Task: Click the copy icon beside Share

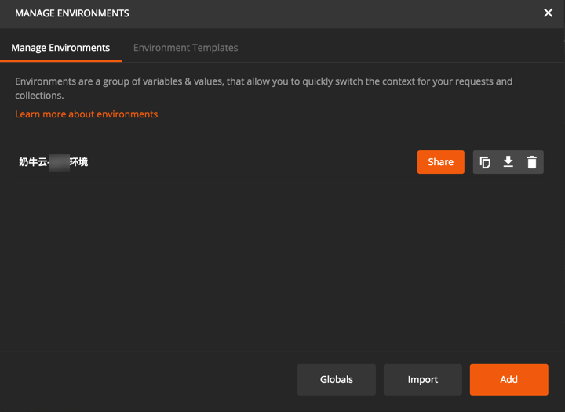Action: tap(485, 162)
